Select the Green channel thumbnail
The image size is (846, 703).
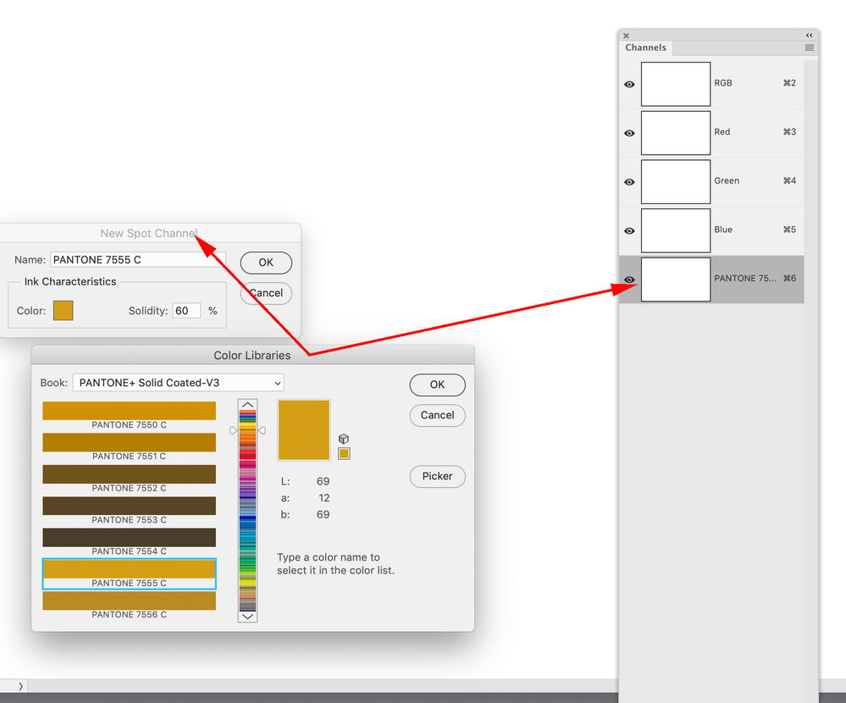click(676, 182)
